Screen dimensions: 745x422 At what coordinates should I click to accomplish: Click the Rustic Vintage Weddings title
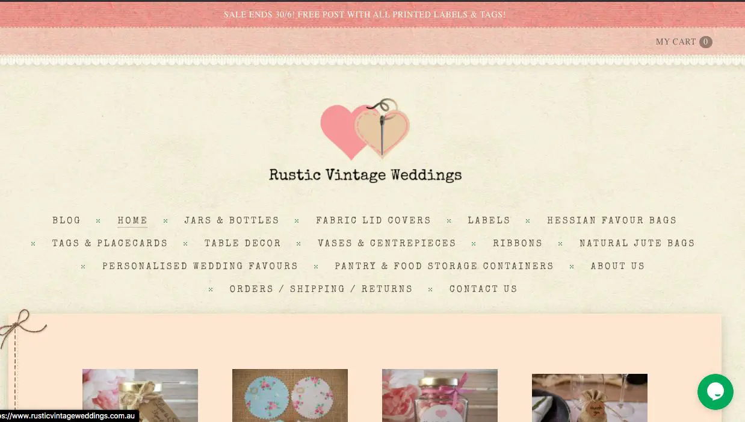(365, 175)
